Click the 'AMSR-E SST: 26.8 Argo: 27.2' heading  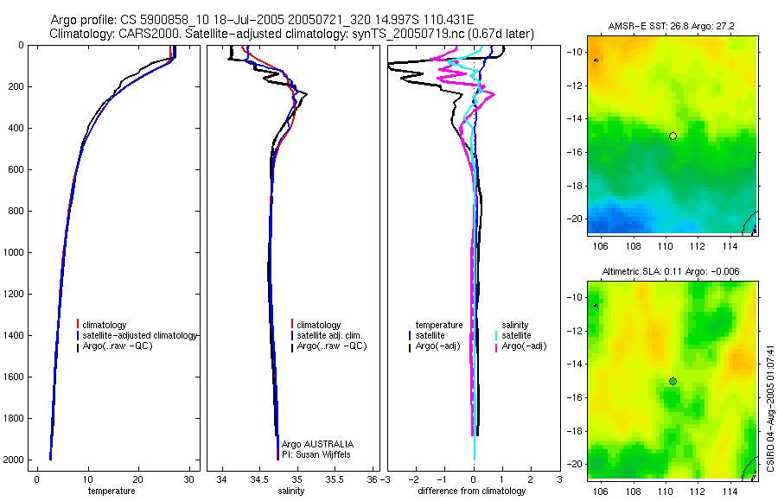pos(673,26)
